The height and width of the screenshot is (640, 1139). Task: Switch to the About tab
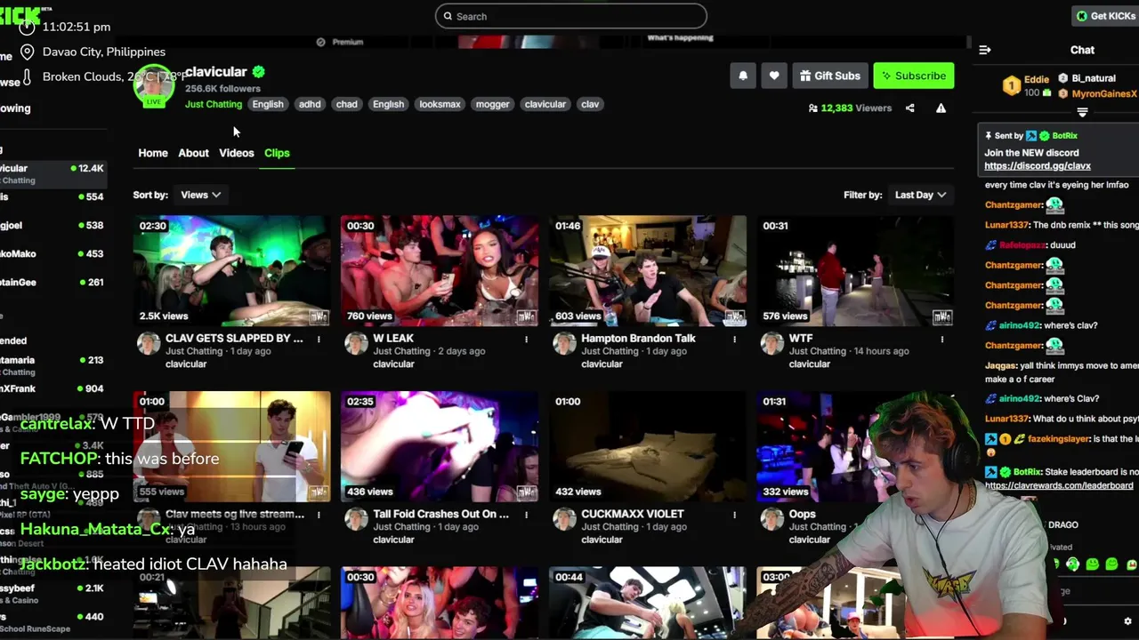tap(193, 153)
